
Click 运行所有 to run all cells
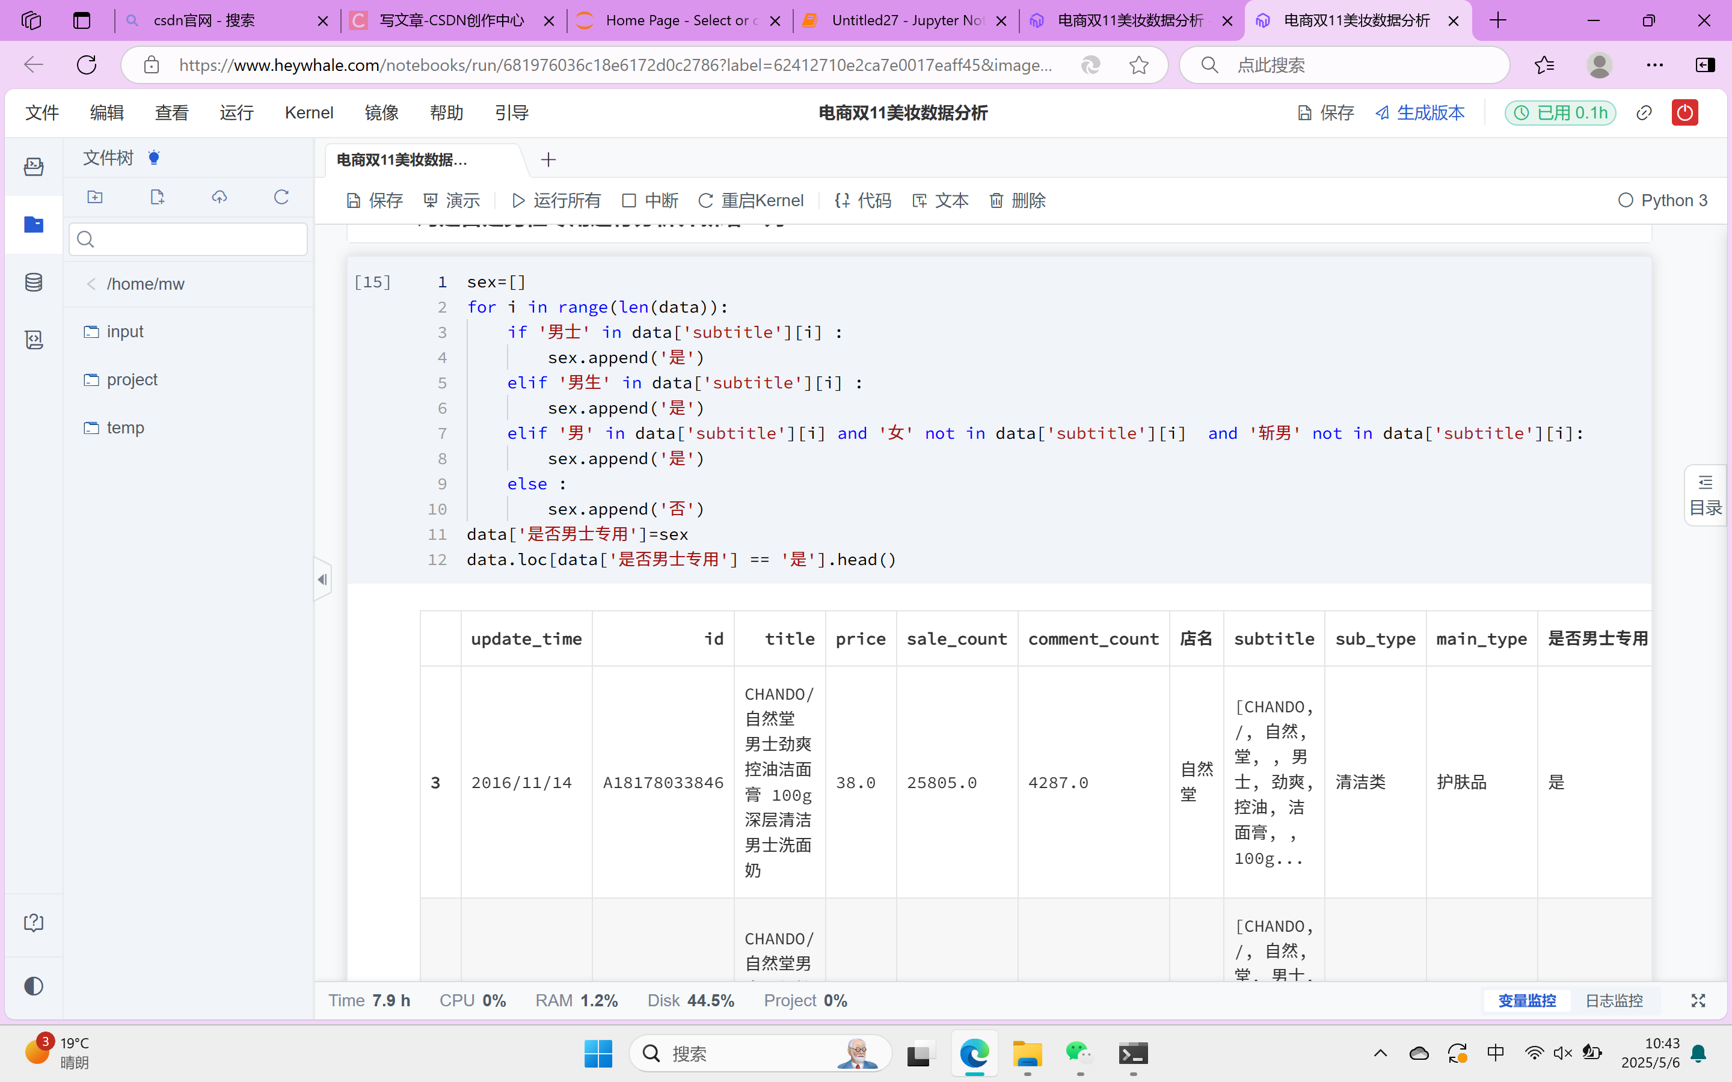[556, 200]
